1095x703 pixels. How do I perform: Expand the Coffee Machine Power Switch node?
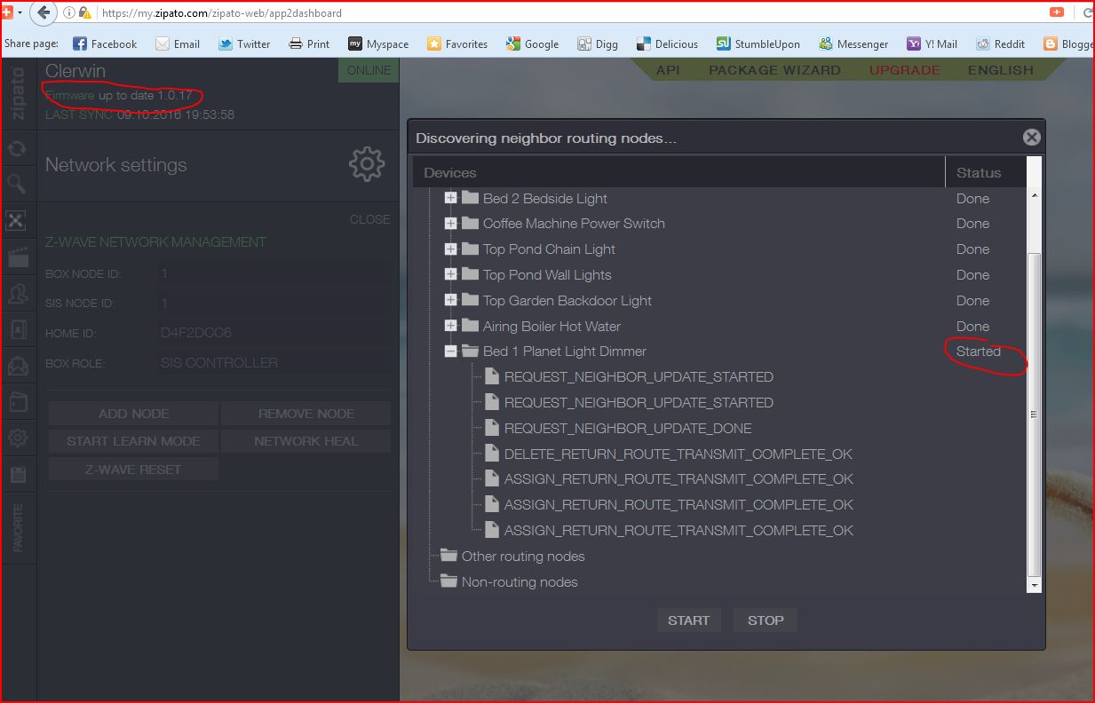tap(450, 224)
